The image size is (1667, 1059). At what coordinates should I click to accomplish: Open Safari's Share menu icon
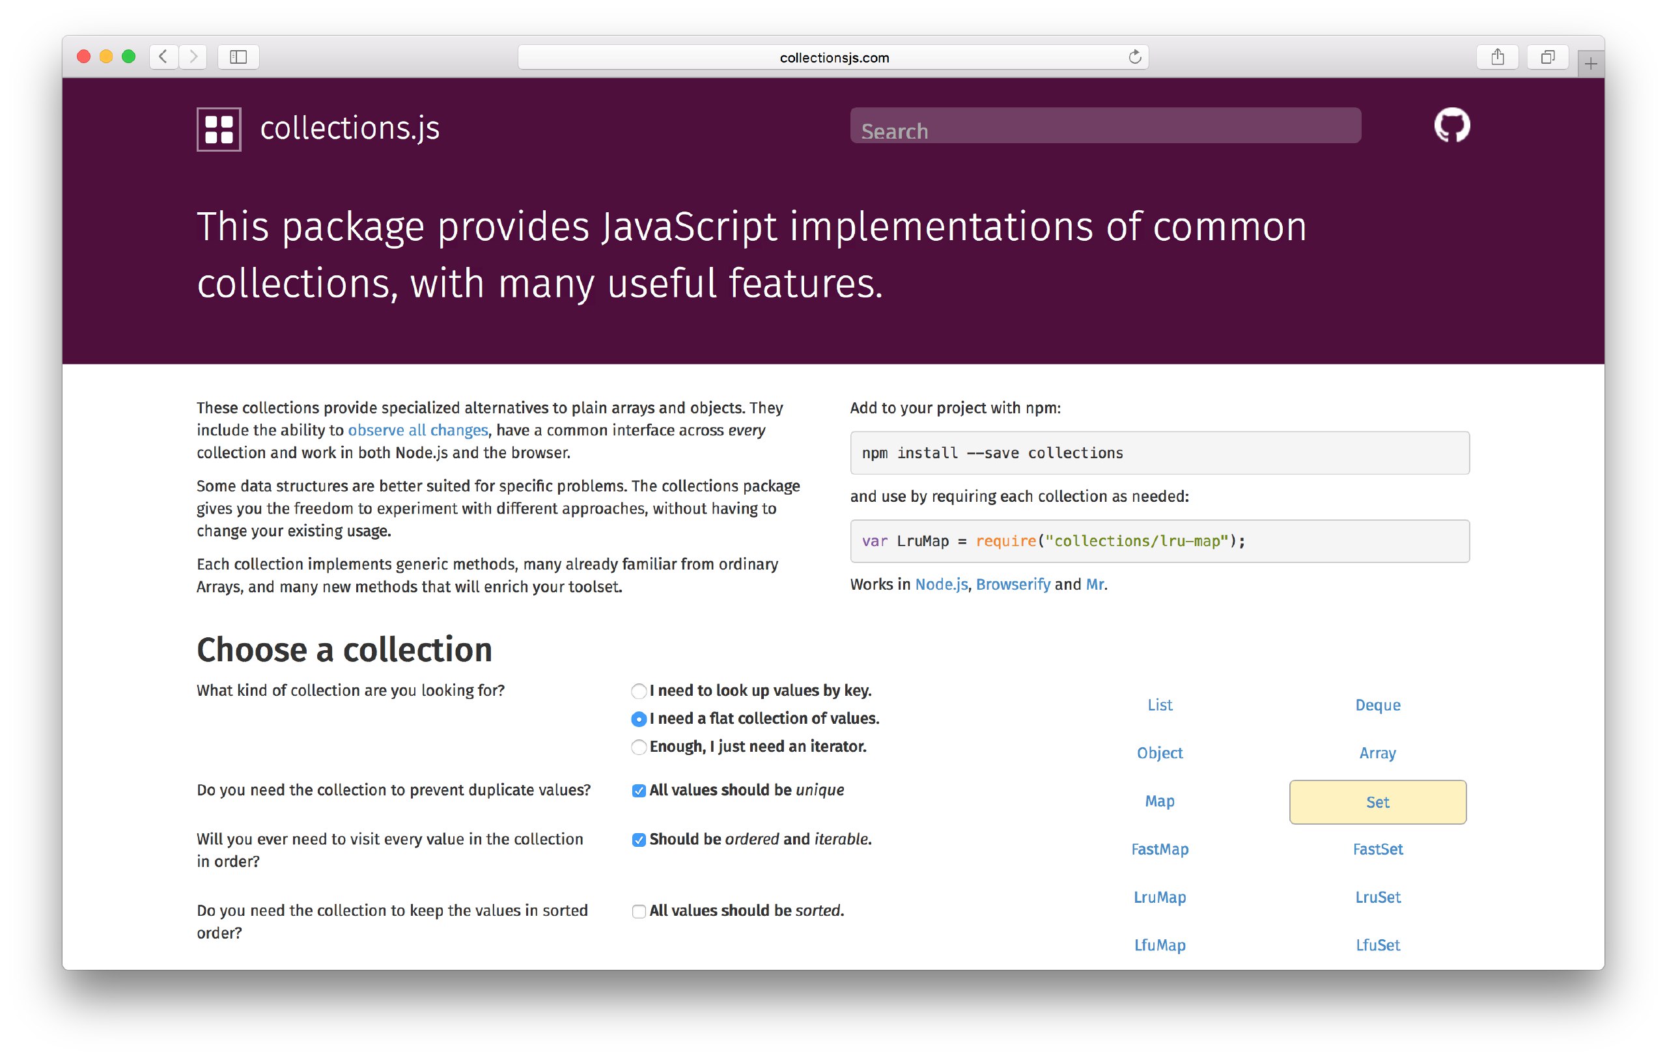1498,57
